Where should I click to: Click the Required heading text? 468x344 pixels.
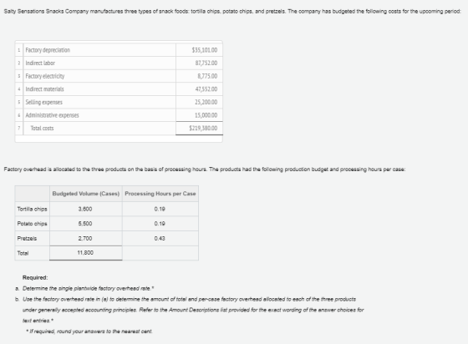pos(35,278)
